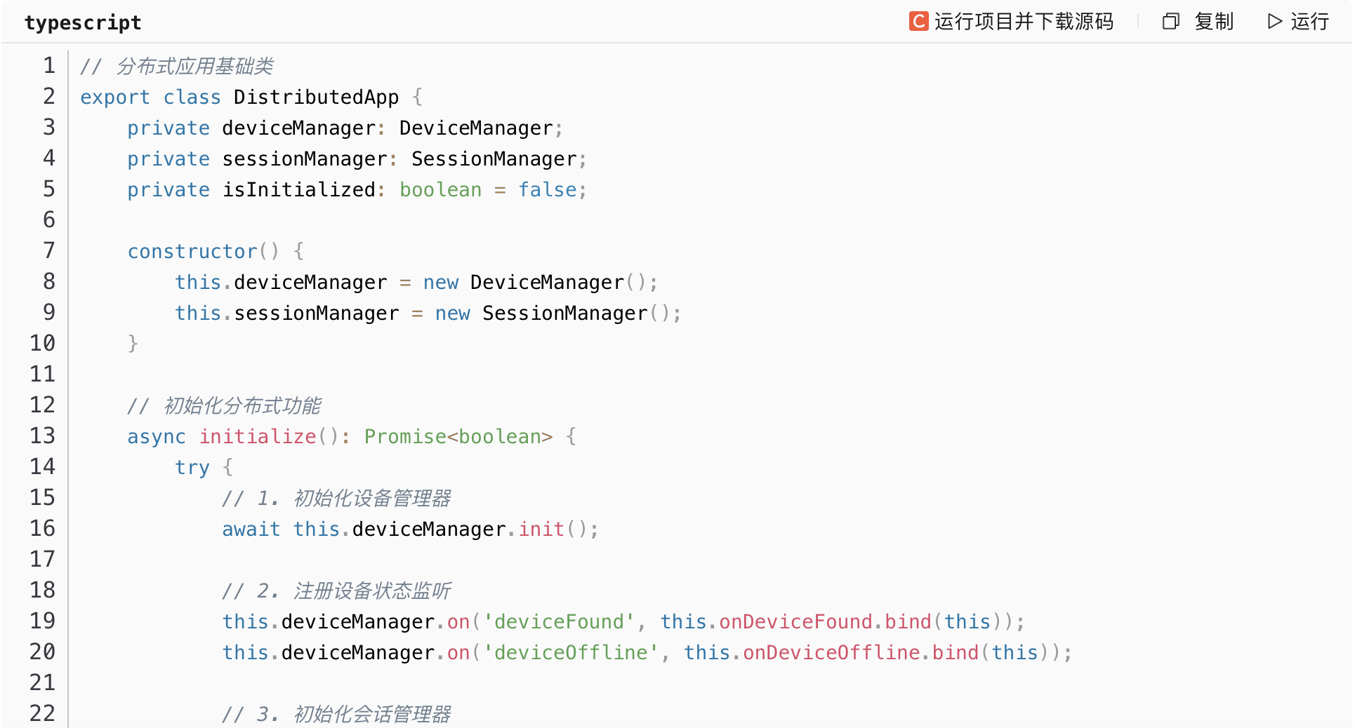Click line number 13 in gutter
The image size is (1355, 728).
(42, 436)
